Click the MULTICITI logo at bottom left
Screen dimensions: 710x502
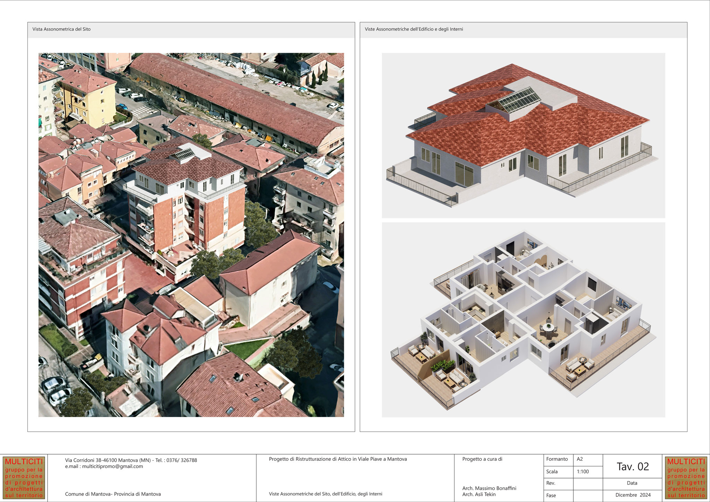click(24, 477)
